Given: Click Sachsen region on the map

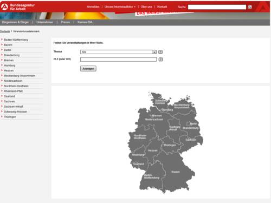Looking at the screenshot, I should coord(191,140).
